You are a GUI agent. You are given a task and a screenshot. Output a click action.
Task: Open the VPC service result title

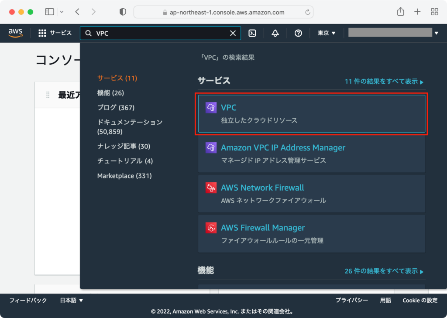(229, 108)
